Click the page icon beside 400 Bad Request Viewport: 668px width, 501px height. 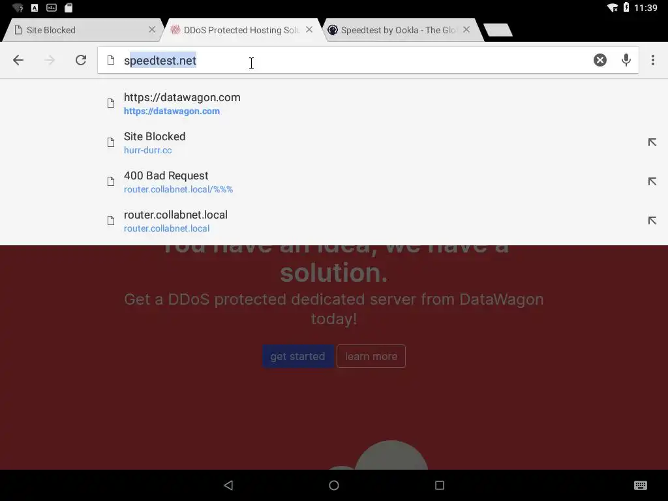(111, 181)
